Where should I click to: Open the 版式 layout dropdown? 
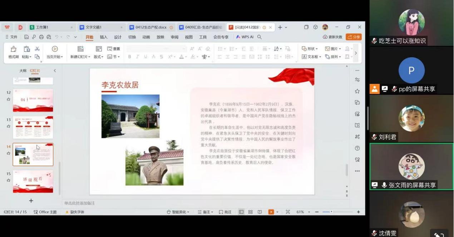pos(98,57)
